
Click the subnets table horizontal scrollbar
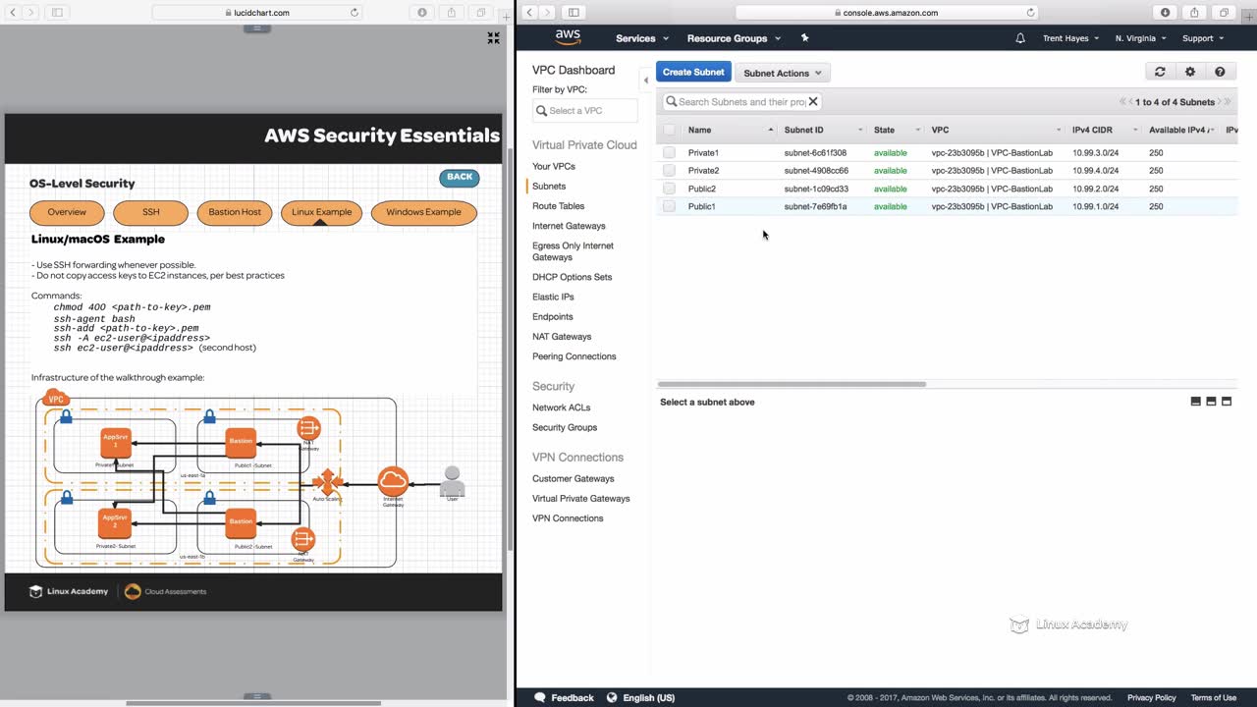tap(792, 384)
